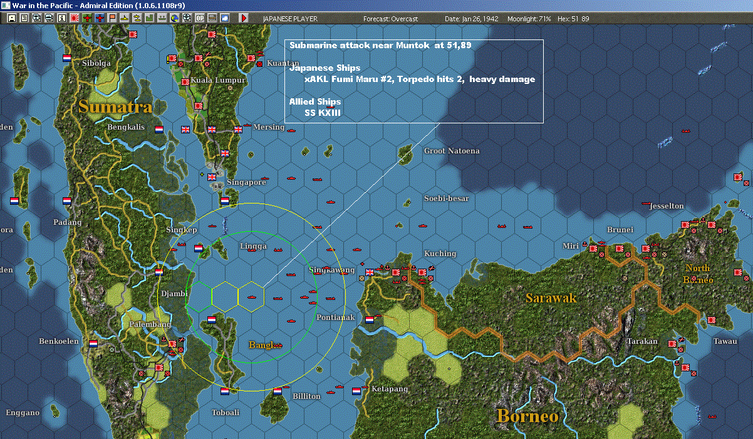Select the empty yellow-outlined hex

pos(224,296)
